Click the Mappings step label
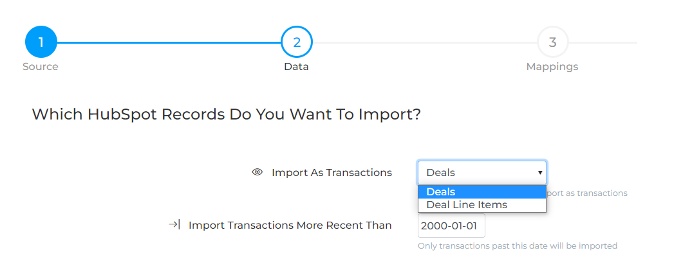Screen dimensions: 692x275 coord(552,67)
